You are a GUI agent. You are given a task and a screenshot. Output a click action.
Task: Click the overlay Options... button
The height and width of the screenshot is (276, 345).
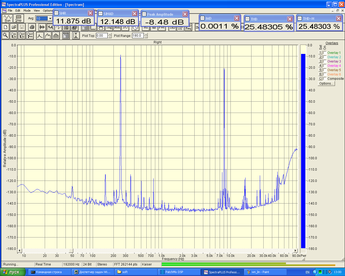(326, 84)
